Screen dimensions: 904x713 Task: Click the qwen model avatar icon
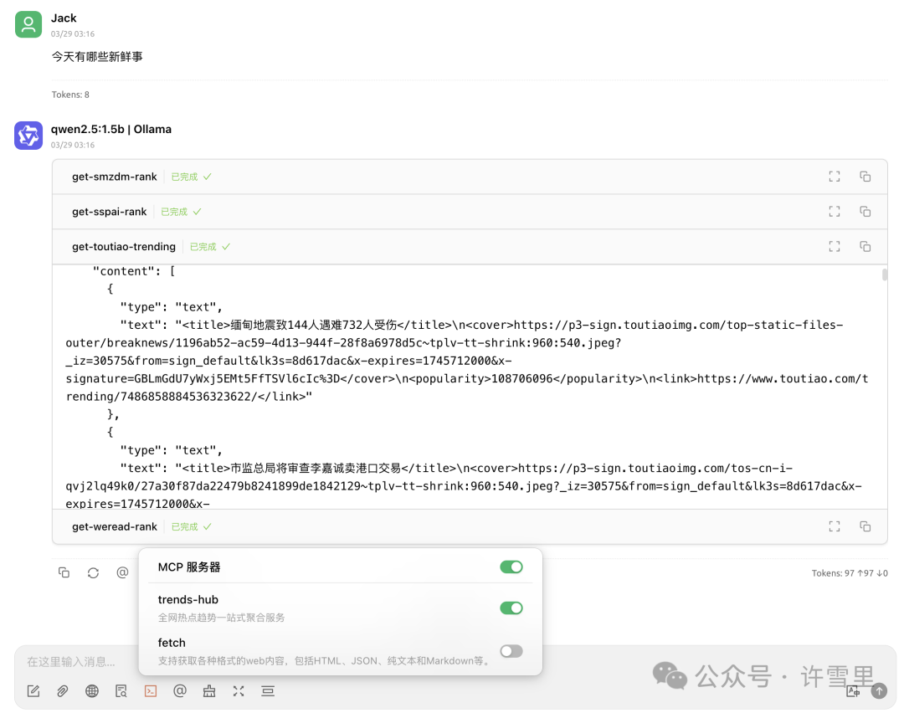[28, 136]
